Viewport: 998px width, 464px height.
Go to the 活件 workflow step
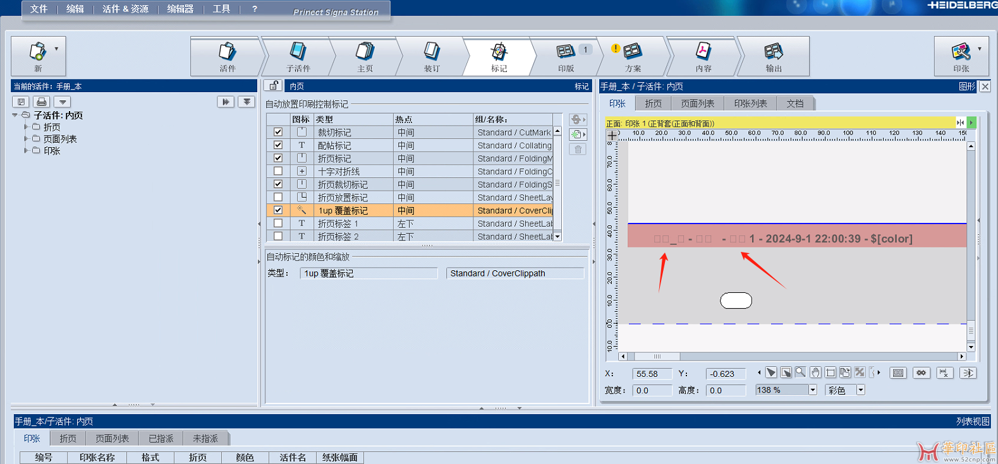(x=228, y=56)
